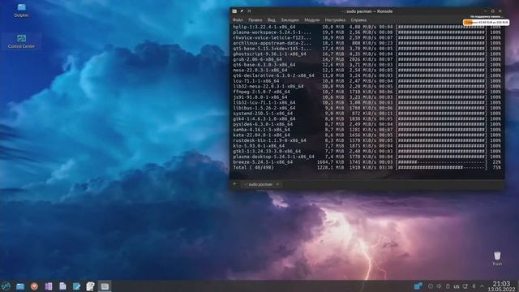This screenshot has height=292, width=519.
Task: Open the document icon in the taskbar
Action: [x=62, y=286]
